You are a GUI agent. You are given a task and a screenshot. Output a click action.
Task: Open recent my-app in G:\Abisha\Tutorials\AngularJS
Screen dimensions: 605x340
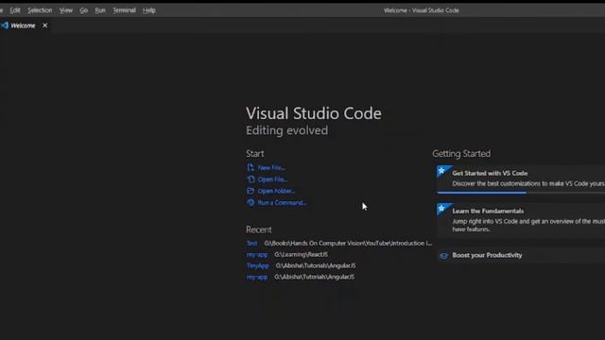(x=257, y=277)
